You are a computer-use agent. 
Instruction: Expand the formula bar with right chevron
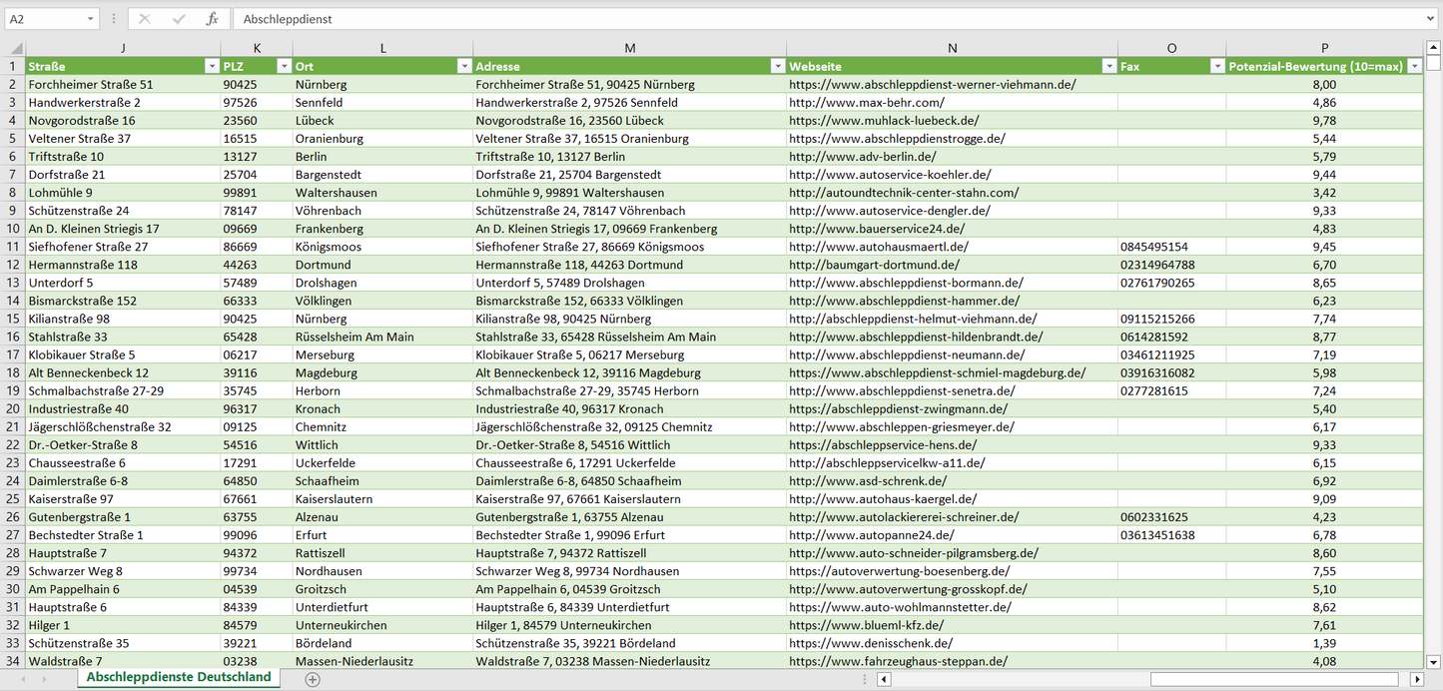tap(1431, 19)
